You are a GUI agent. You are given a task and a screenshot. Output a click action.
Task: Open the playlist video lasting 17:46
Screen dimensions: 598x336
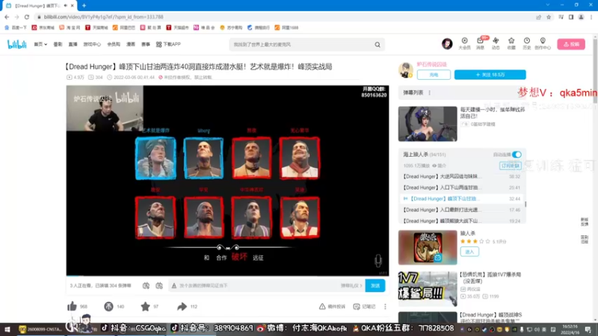pyautogui.click(x=461, y=210)
